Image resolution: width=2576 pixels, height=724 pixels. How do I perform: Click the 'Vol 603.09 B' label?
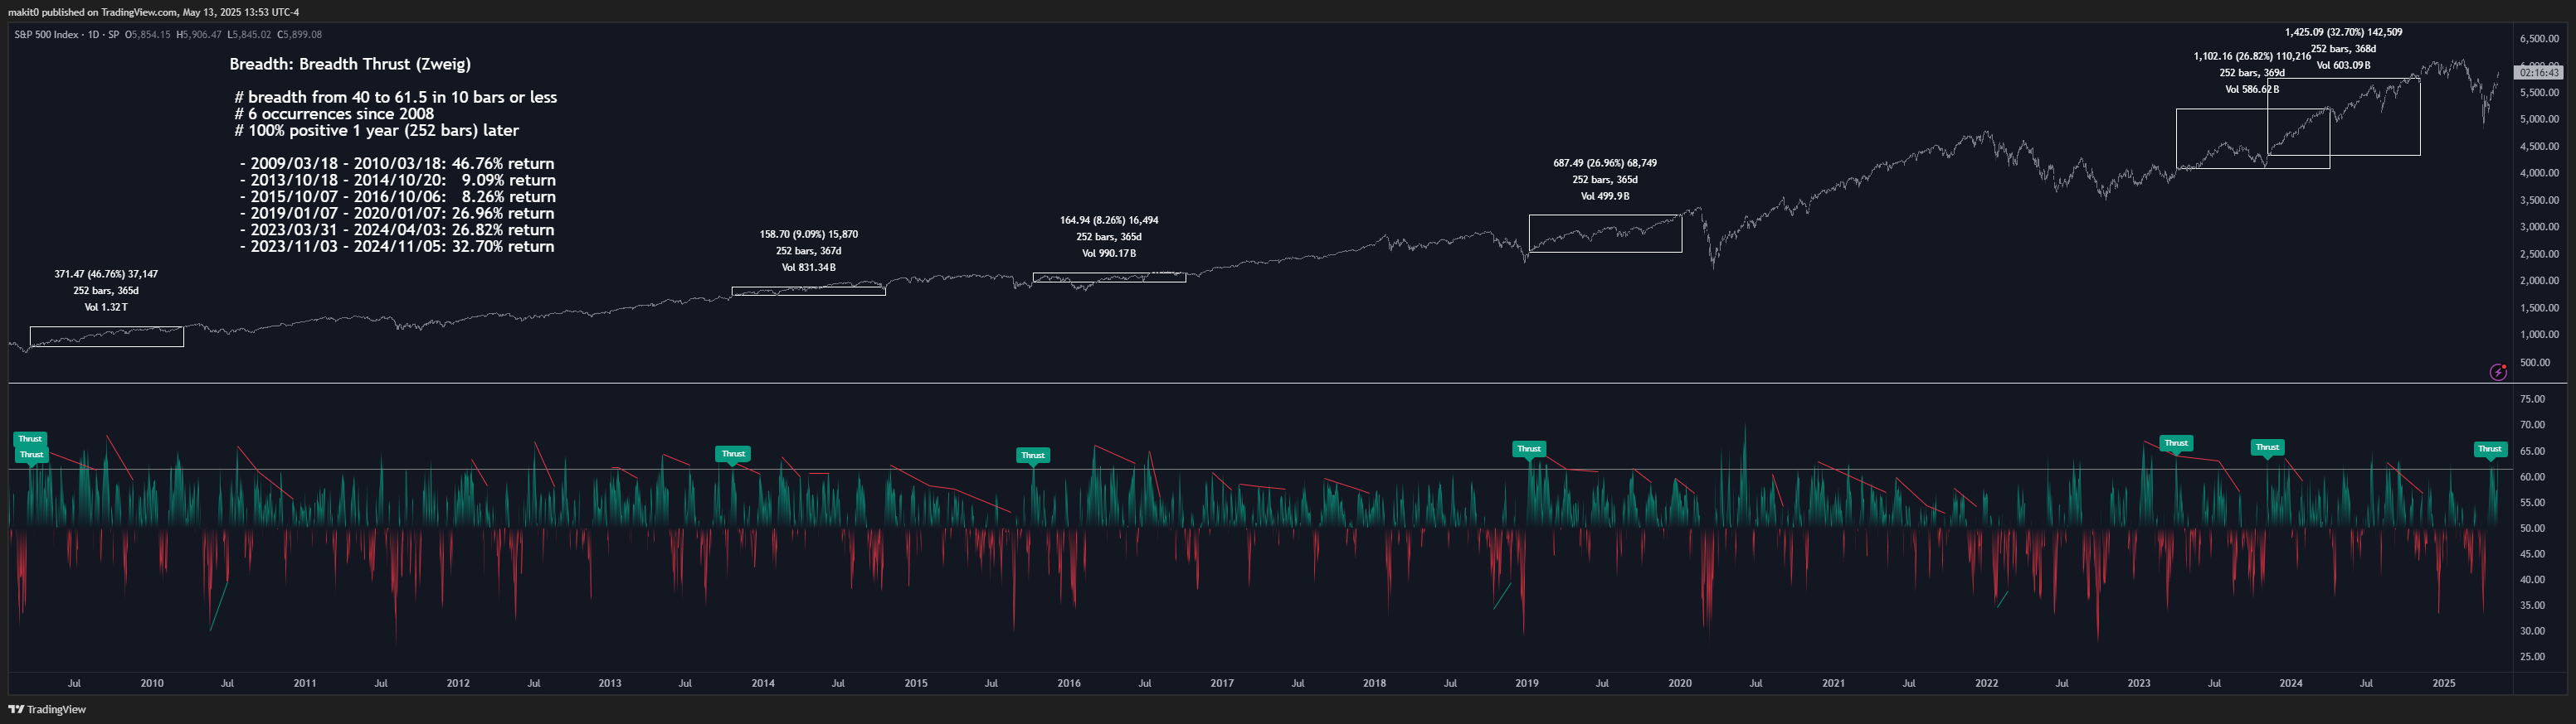coord(2343,66)
